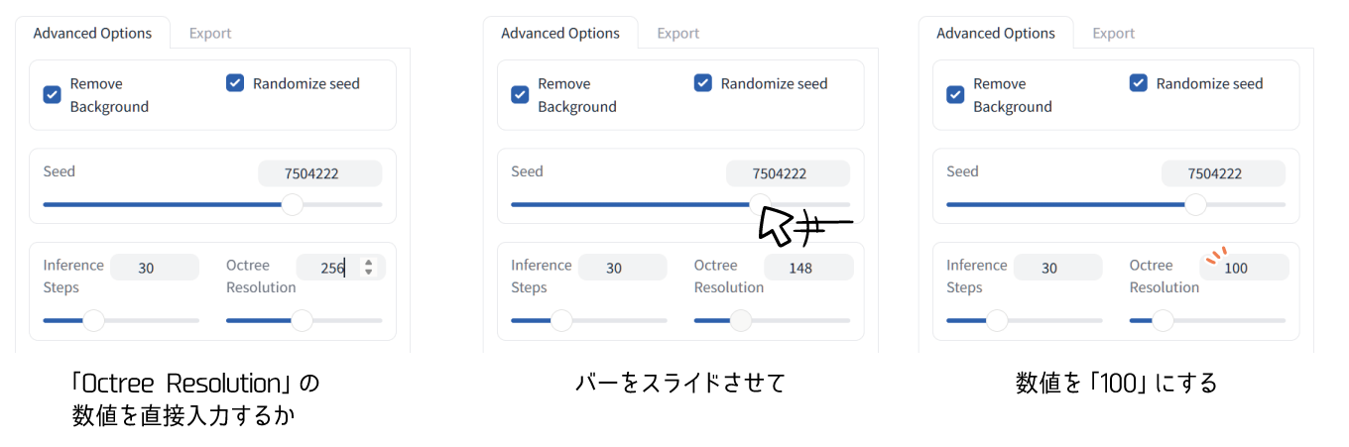Focus the Octree Resolution field showing 100
This screenshot has height=447, width=1349.
click(x=1243, y=268)
